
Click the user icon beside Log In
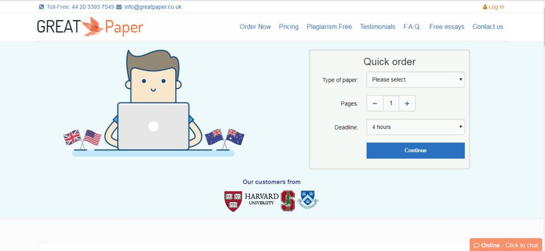click(x=485, y=7)
